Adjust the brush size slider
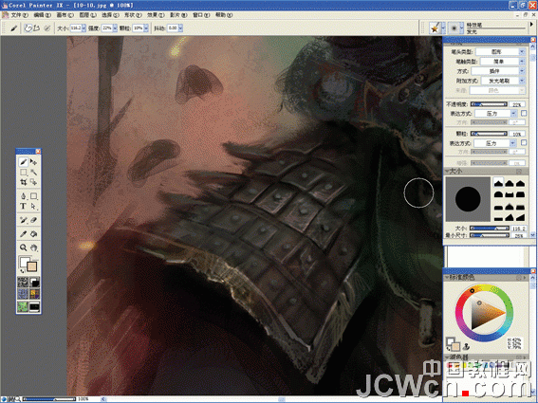The image size is (538, 403). (x=489, y=229)
